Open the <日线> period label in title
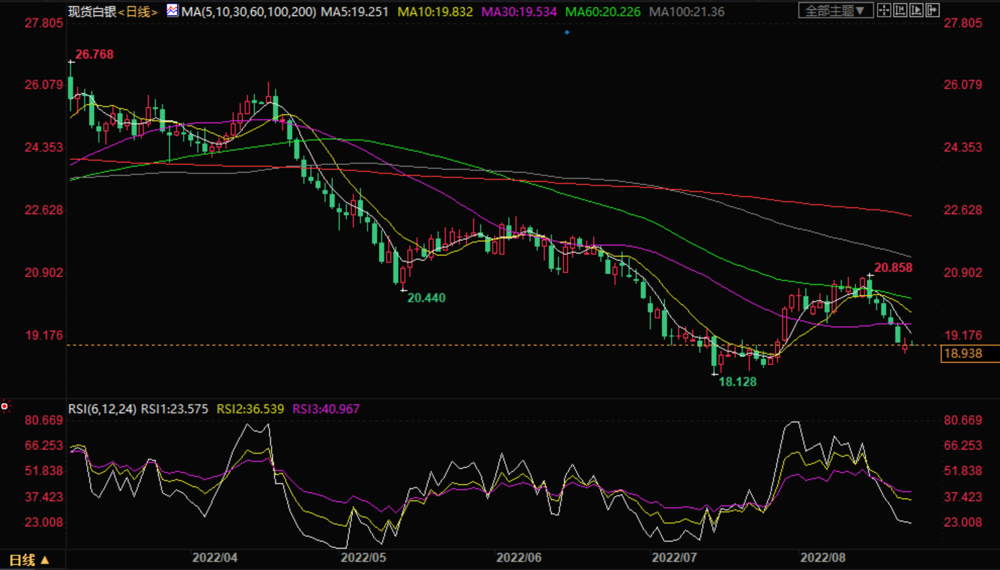This screenshot has height=570, width=1000. (x=138, y=11)
